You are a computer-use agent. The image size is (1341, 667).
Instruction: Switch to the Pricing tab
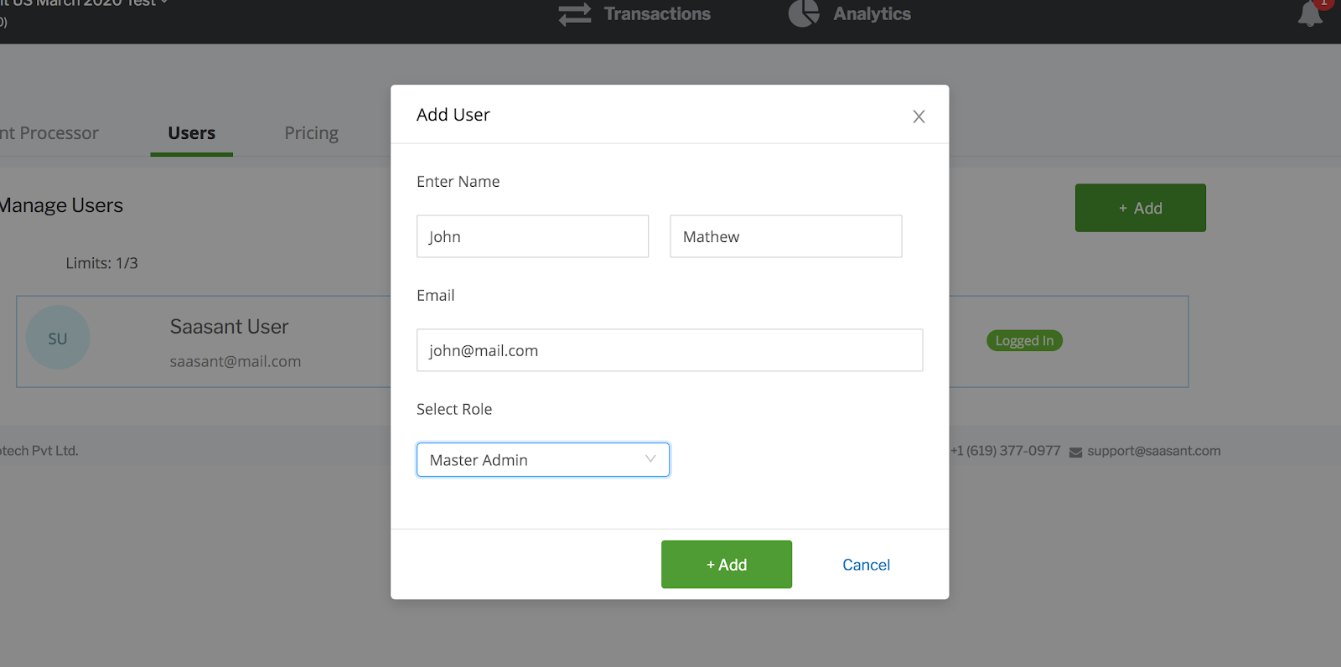point(311,133)
